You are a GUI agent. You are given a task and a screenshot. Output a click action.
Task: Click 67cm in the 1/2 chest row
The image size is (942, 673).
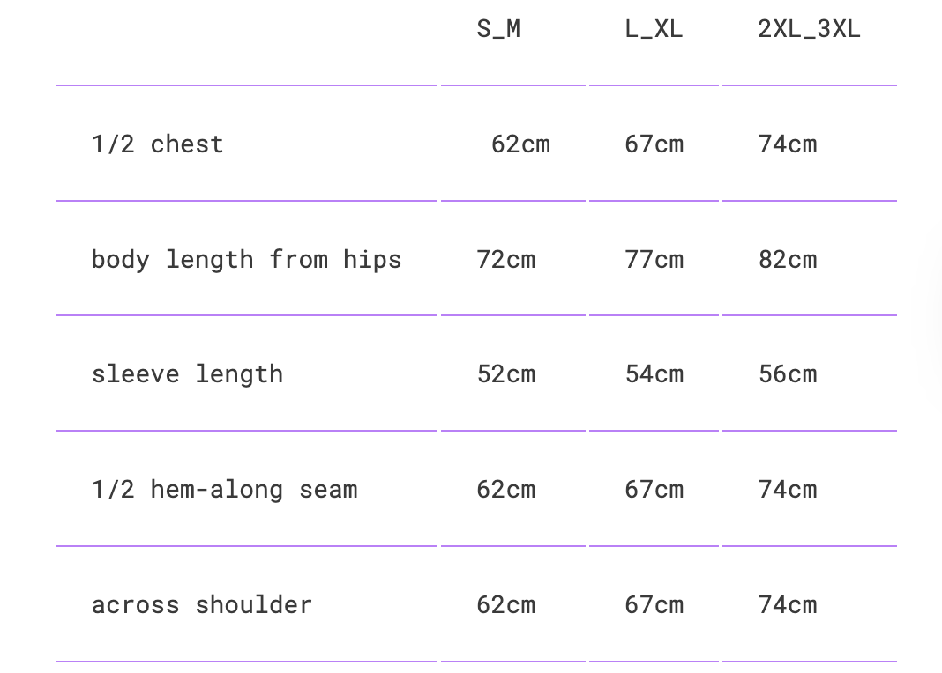654,144
